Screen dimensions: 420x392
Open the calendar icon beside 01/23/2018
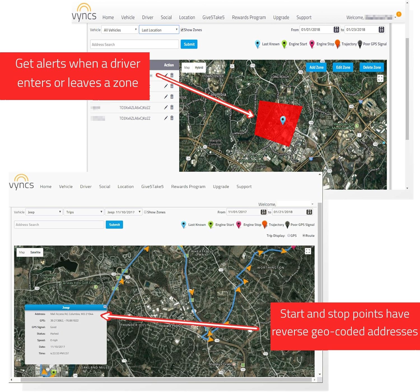(381, 30)
